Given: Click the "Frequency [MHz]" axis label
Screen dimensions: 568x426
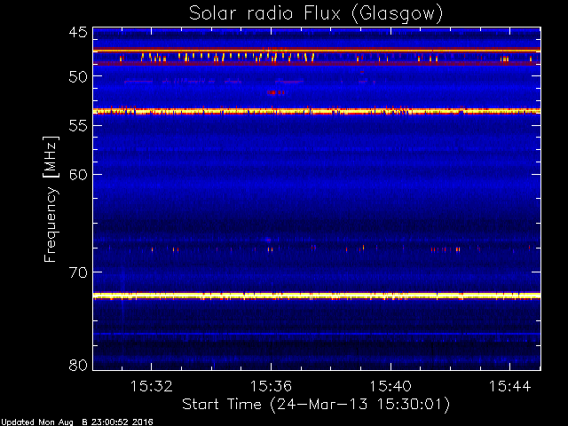Looking at the screenshot, I should coord(51,199).
